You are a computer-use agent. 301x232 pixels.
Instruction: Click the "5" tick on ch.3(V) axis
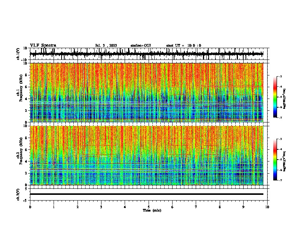[x=26, y=188]
